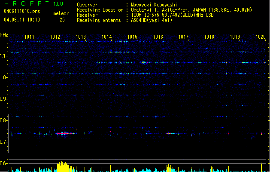Image resolution: width=270 pixels, height=172 pixels.
Task: Click the 1.1 kHz frequency axis label
Action: point(3,56)
